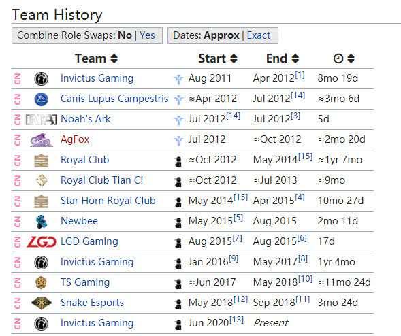Viewport: 401px width, 336px height.
Task: Click the LGD Gaming red logo
Action: (x=41, y=242)
